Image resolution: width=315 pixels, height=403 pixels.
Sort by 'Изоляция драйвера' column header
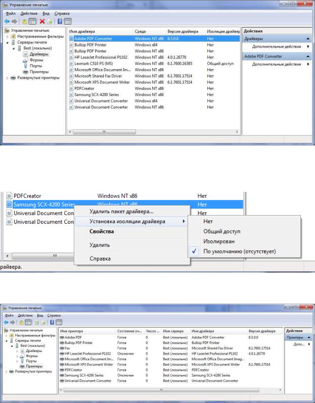click(223, 31)
